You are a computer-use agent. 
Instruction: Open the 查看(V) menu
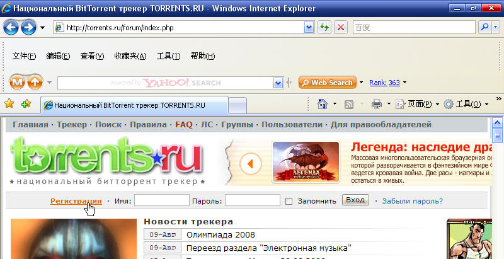click(x=92, y=56)
